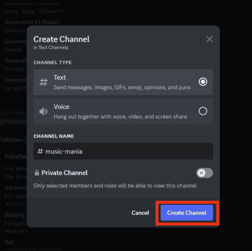Click the speaker icon in Voice option

(x=43, y=111)
